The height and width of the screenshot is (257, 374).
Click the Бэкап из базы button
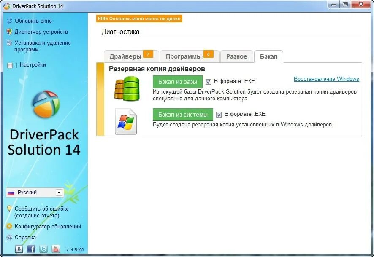tap(178, 82)
